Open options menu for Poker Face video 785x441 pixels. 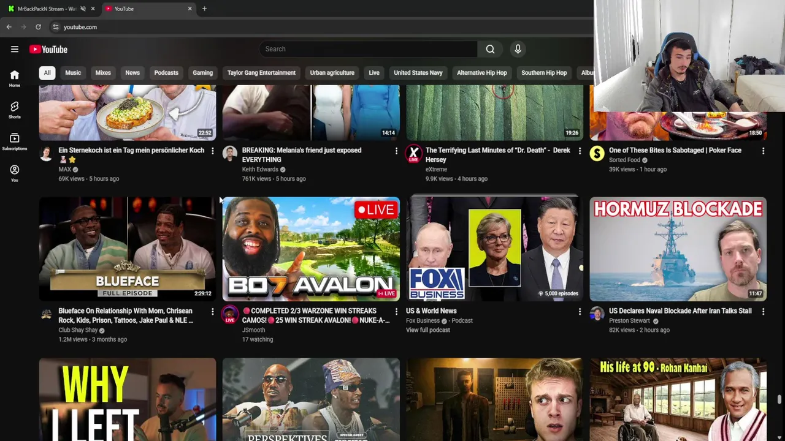pyautogui.click(x=763, y=151)
